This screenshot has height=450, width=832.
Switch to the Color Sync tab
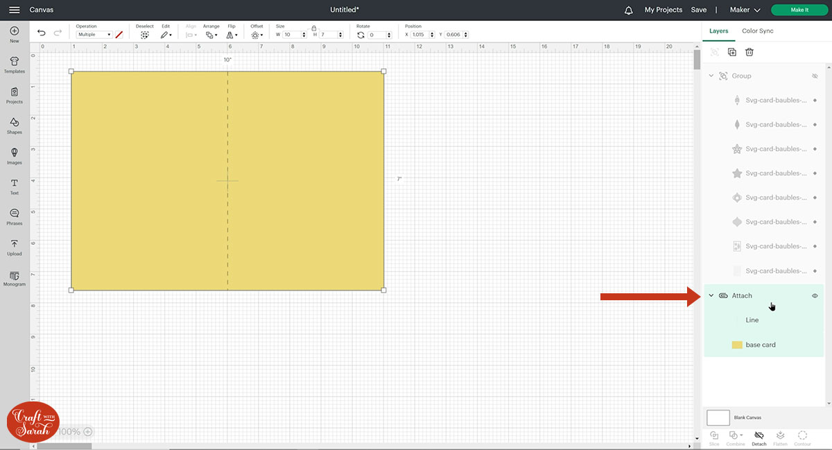(757, 31)
